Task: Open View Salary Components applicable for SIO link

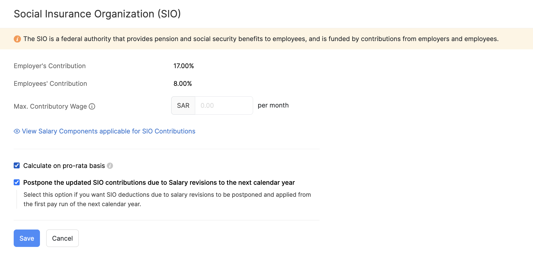Action: (x=108, y=131)
